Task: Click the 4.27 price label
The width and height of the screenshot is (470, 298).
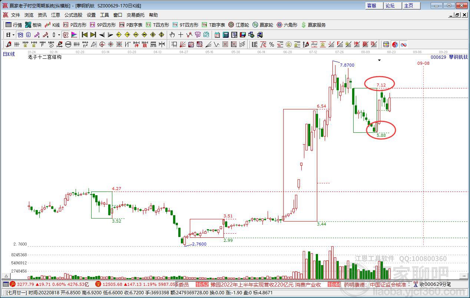Action: (x=117, y=189)
